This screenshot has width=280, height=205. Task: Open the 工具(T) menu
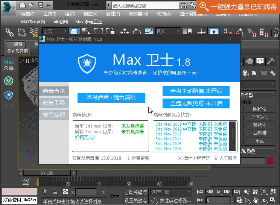tap(50, 14)
